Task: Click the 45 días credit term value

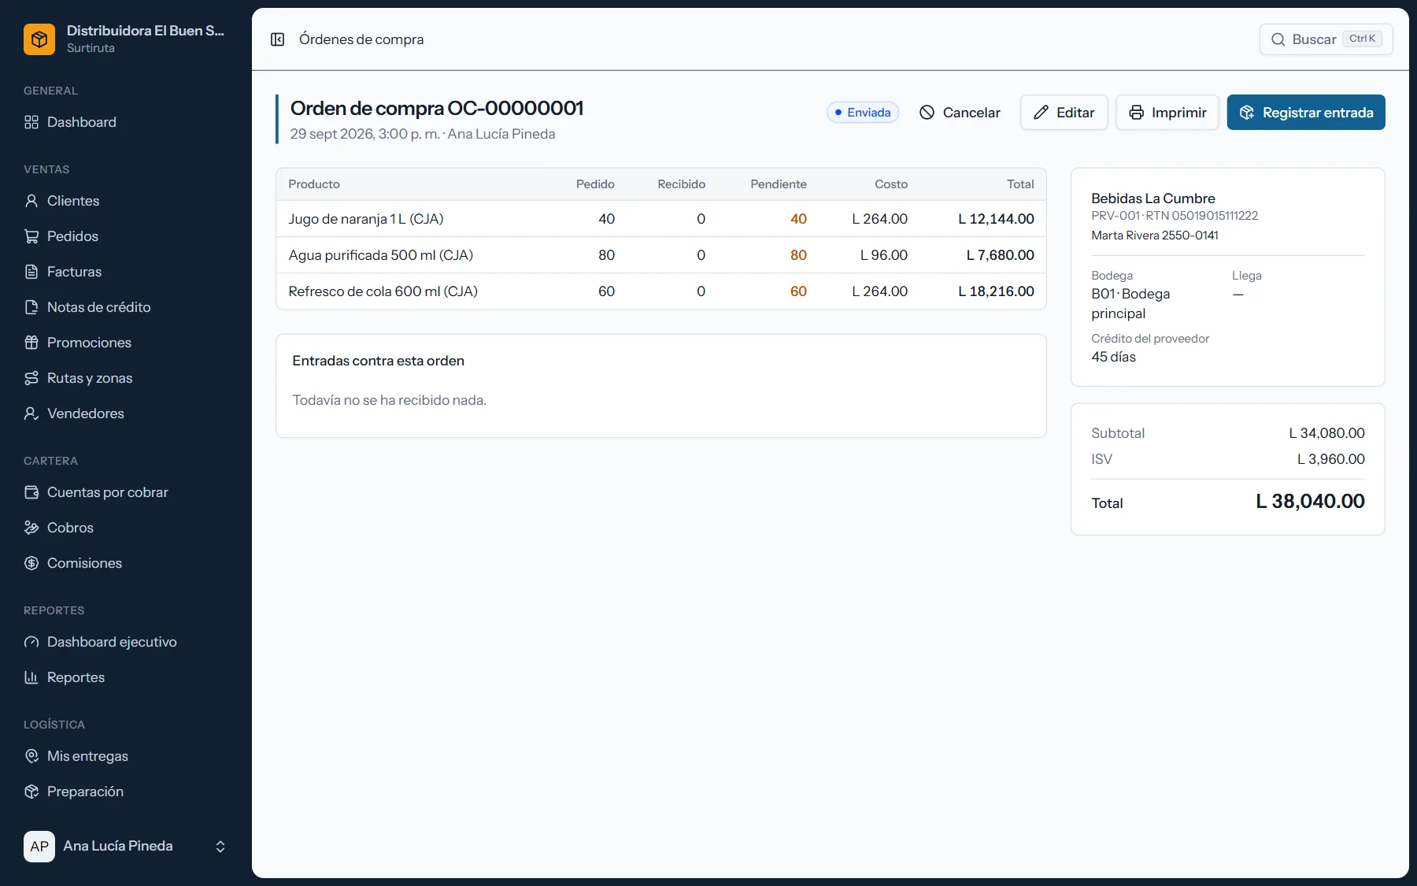Action: [1113, 357]
